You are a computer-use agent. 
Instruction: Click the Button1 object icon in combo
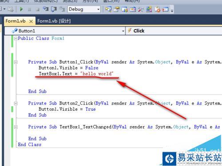15,31
